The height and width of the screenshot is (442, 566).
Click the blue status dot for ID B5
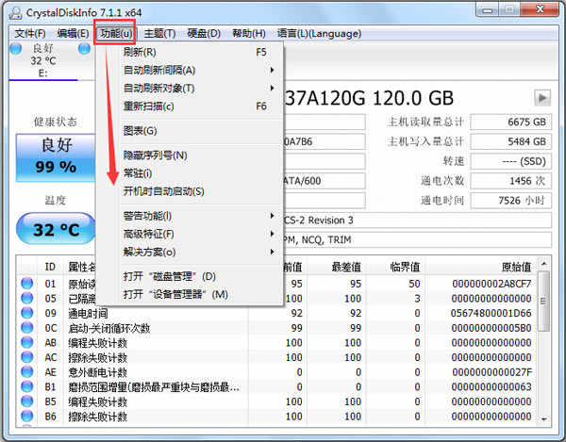click(27, 401)
